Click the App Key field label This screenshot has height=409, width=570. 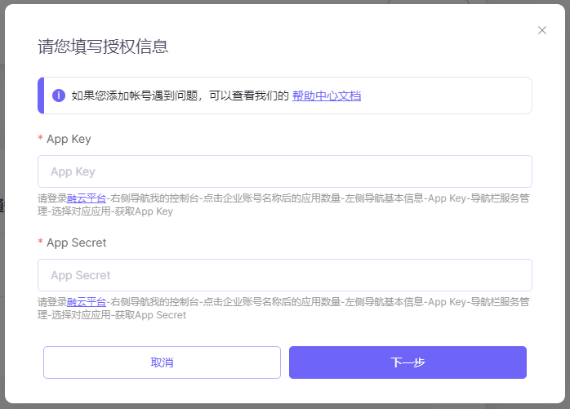69,139
